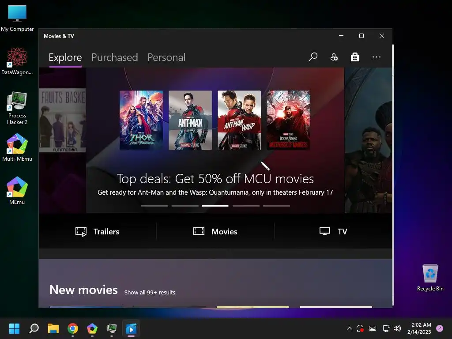Select the DataWagon desktop shortcut
Screen dimensions: 452x339
pos(17,61)
